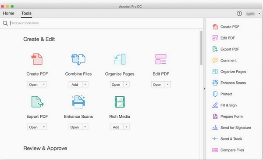Select Export PDF icon in right sidebar
Screen dimensions: 263x160
tap(215, 49)
